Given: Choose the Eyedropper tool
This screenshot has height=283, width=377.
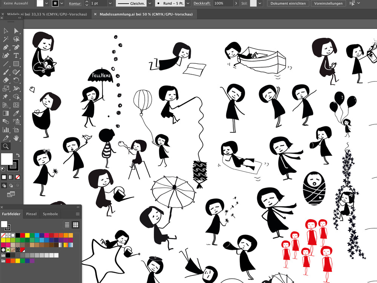Looking at the screenshot, I should click(16, 113).
